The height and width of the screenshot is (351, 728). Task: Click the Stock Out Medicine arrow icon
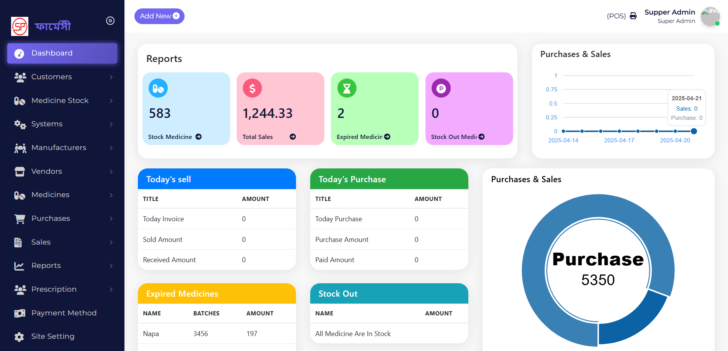click(x=481, y=137)
